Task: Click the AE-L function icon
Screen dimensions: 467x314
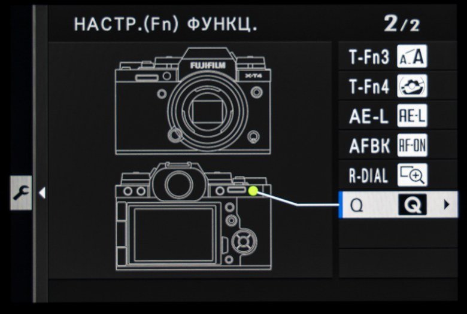Action: click(412, 116)
